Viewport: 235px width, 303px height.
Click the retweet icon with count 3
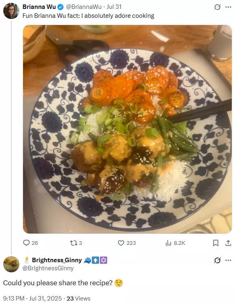[74, 243]
